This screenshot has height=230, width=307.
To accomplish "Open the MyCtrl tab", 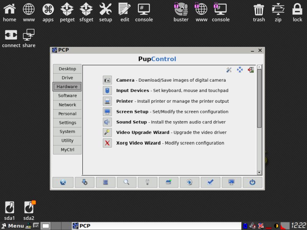I will click(67, 149).
